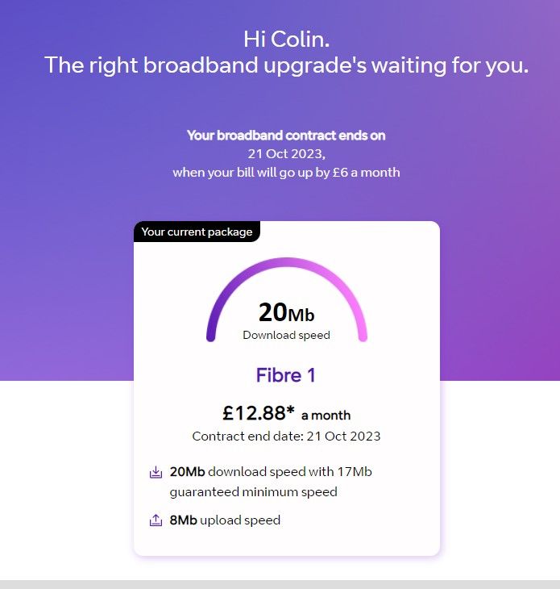Screen dimensions: 560x589
Task: Click the £12.88* monthly price
Action: coord(253,413)
